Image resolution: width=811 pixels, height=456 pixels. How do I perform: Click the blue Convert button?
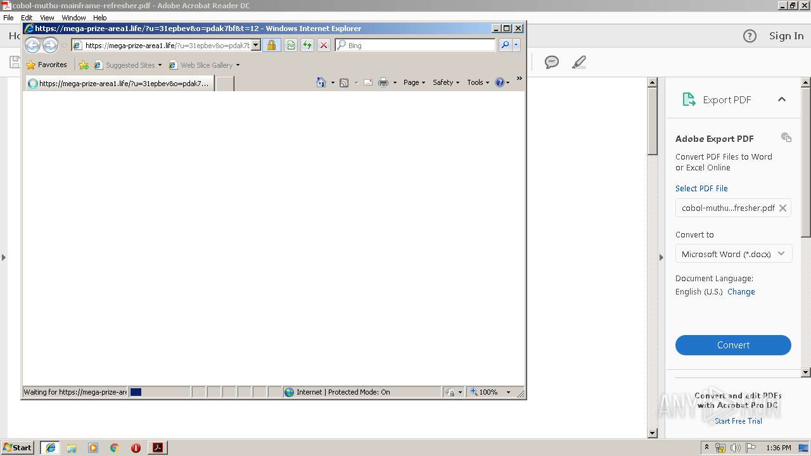pyautogui.click(x=733, y=345)
